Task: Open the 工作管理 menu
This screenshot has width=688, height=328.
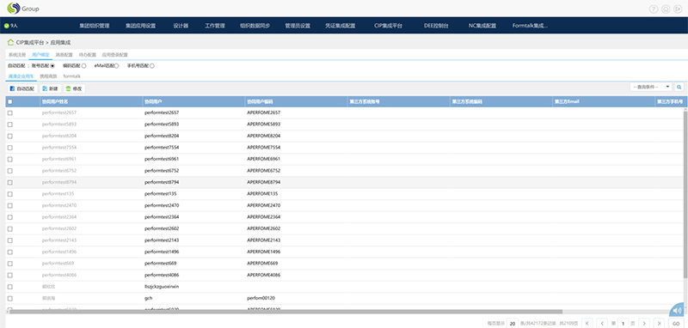Action: (215, 26)
